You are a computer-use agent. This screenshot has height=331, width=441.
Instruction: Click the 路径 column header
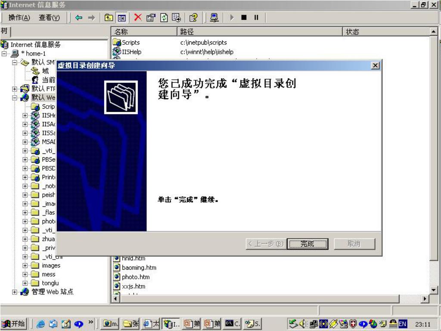(260, 31)
